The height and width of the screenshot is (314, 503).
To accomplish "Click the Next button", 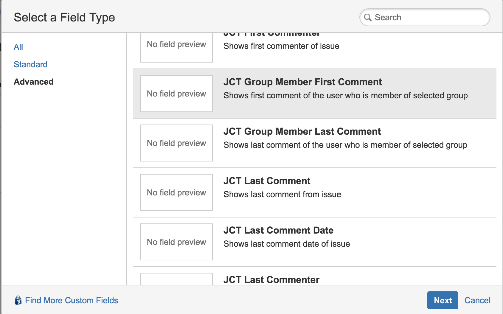I will point(443,300).
